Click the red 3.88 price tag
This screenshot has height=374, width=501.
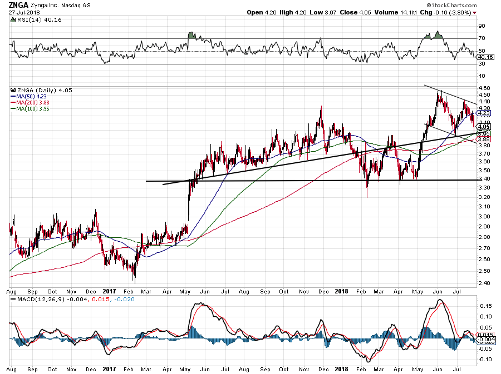[x=484, y=139]
